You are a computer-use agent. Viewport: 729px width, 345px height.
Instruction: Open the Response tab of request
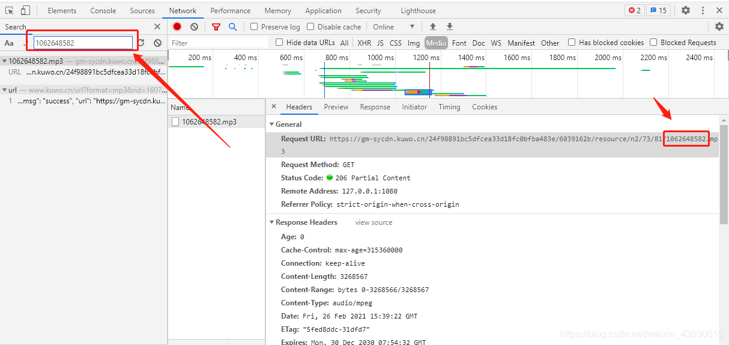375,106
